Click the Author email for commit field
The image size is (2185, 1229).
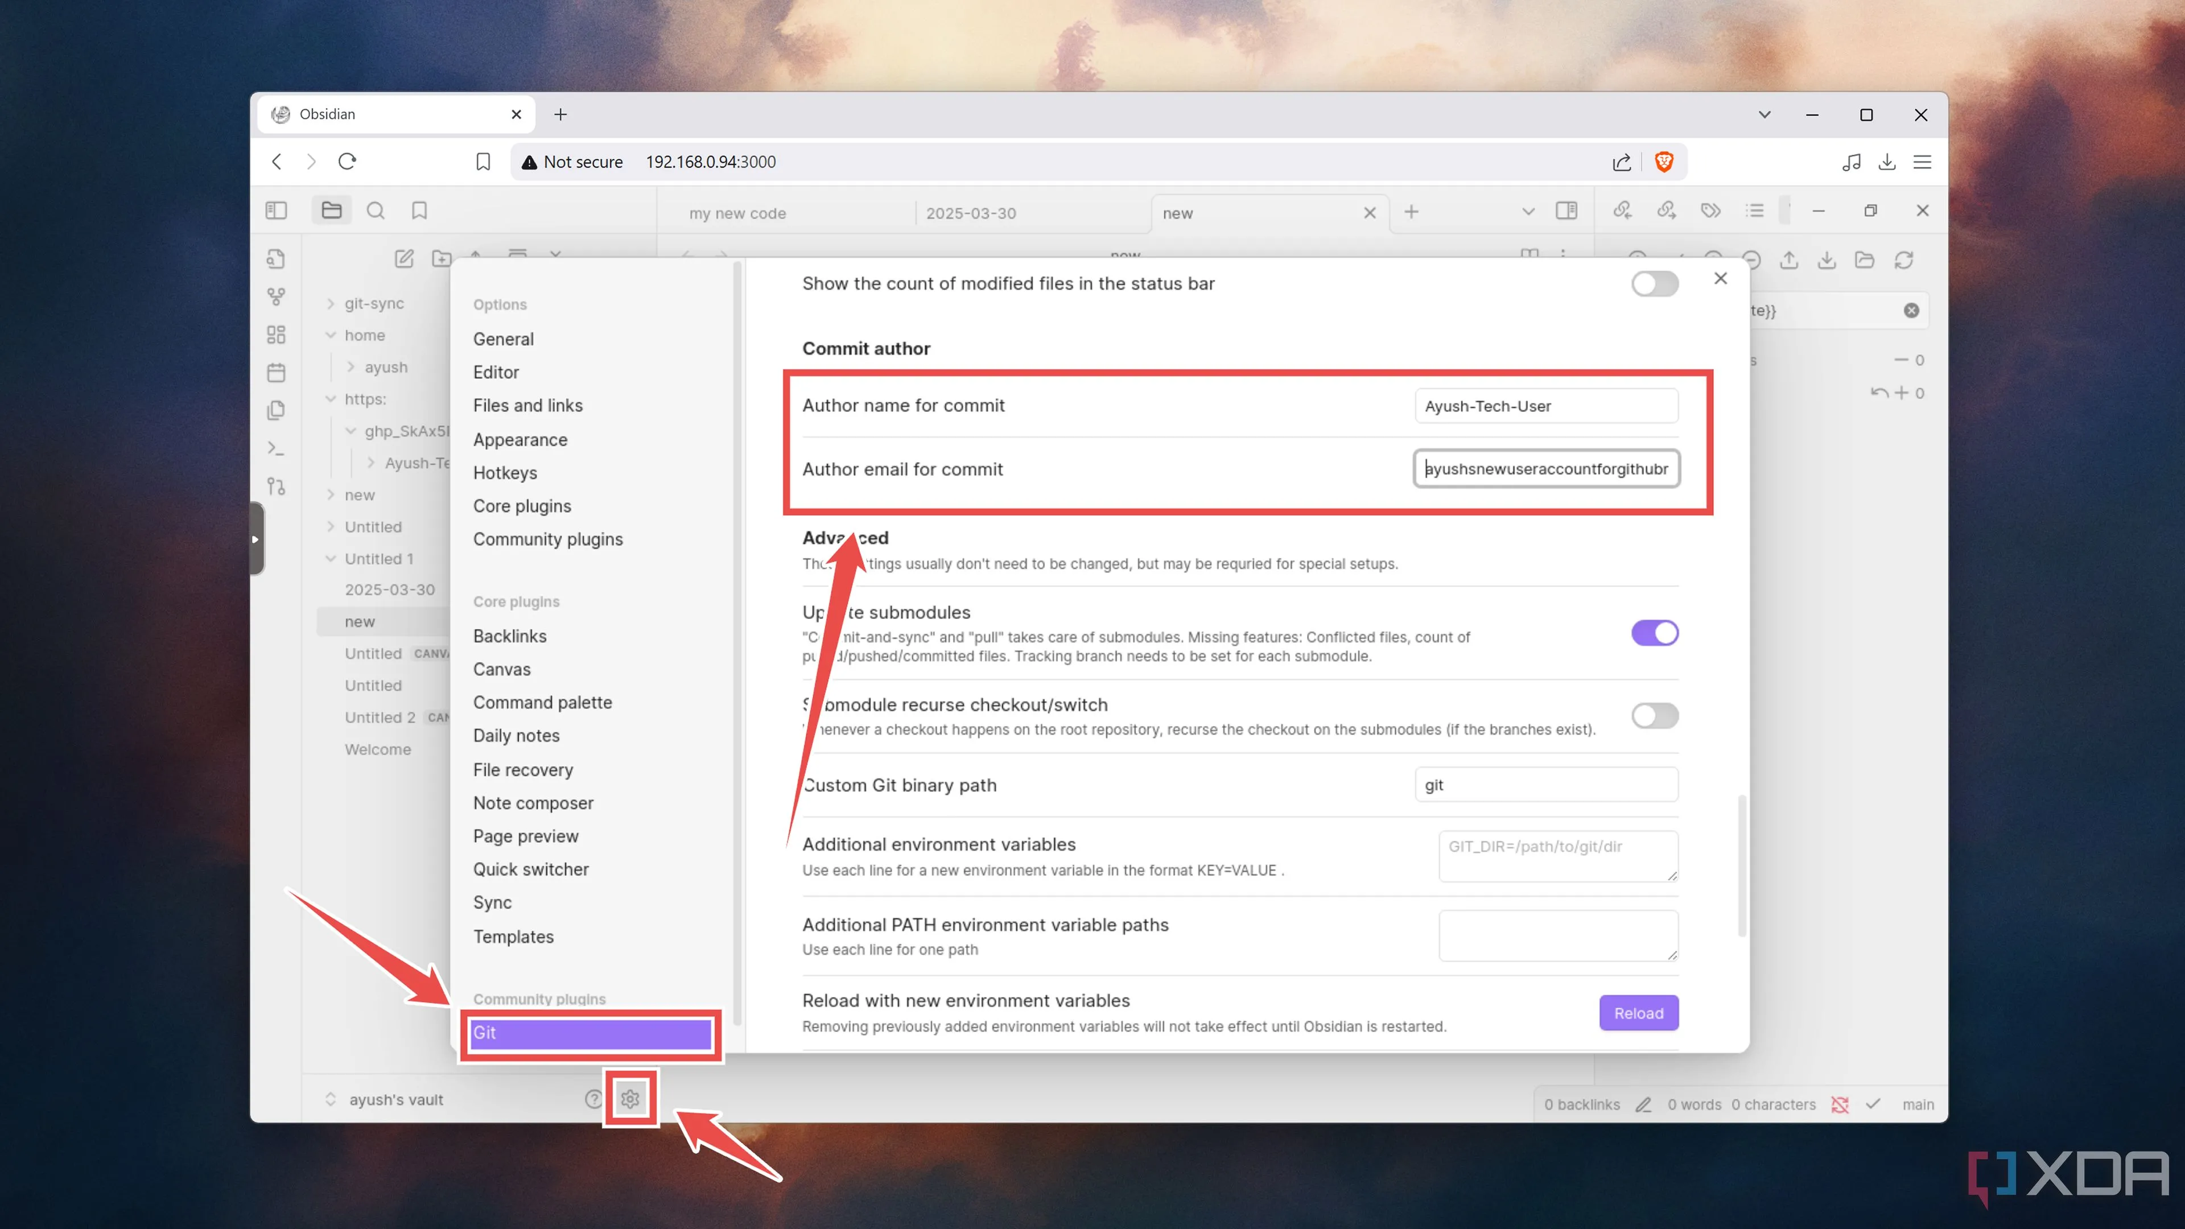[x=1547, y=468]
